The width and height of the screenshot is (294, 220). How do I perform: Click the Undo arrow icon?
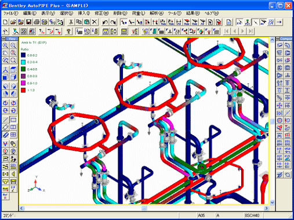tap(105, 22)
